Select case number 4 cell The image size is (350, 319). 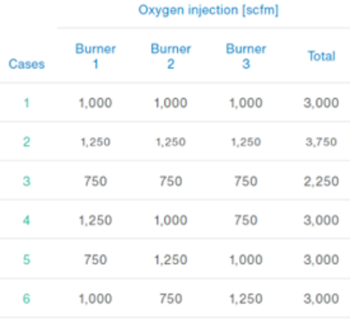pos(26,220)
